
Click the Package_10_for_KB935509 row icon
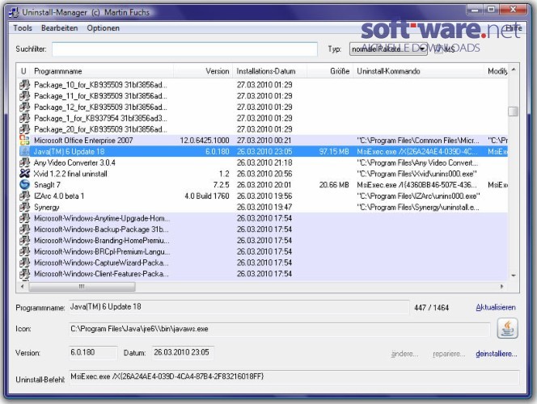click(x=24, y=85)
